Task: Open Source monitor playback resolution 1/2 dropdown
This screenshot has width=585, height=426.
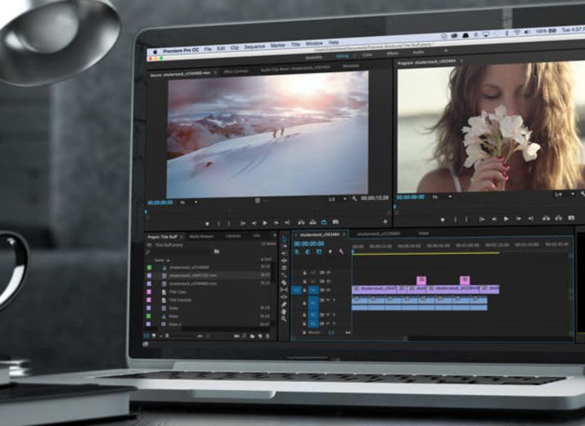Action: pos(337,199)
